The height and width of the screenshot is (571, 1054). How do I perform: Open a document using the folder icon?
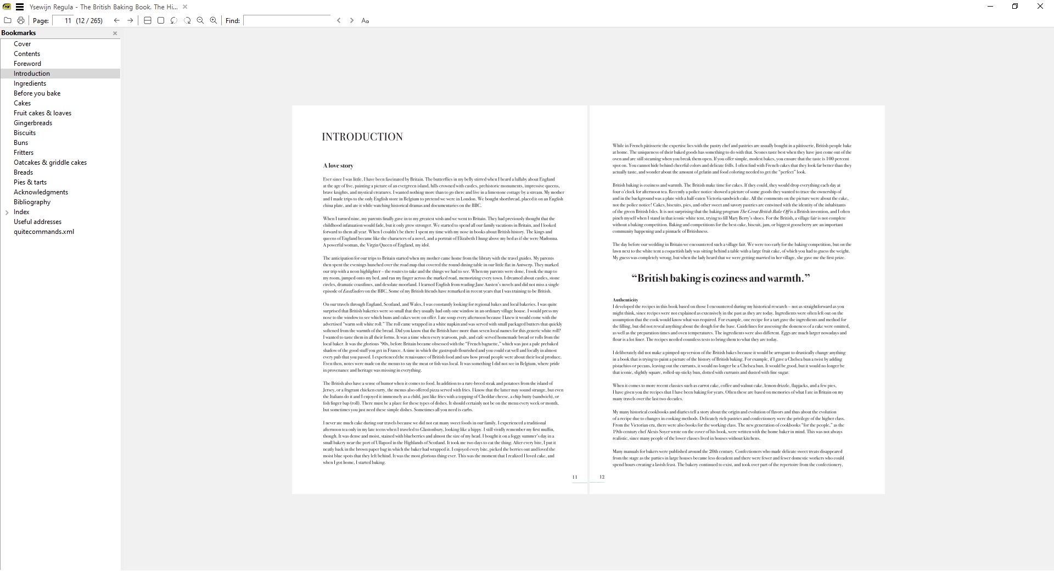click(8, 20)
